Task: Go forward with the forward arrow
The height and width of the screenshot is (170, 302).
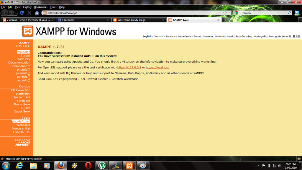Action: pos(12,13)
